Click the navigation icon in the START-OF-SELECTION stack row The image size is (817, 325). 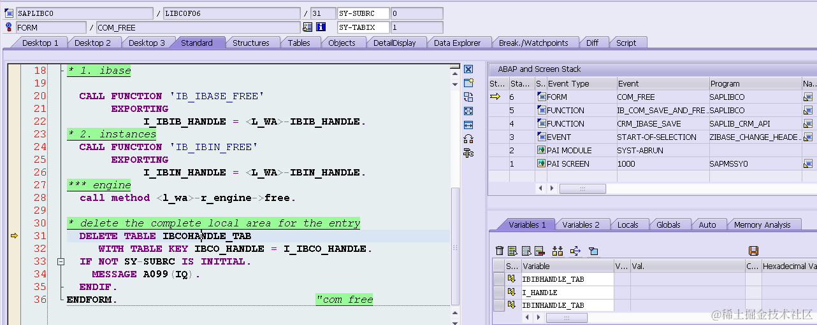808,137
